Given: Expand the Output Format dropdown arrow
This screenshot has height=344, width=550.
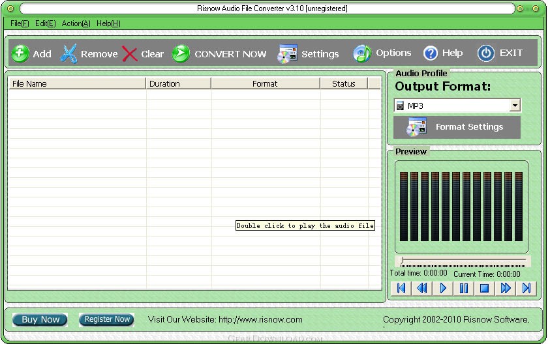Looking at the screenshot, I should tap(515, 106).
